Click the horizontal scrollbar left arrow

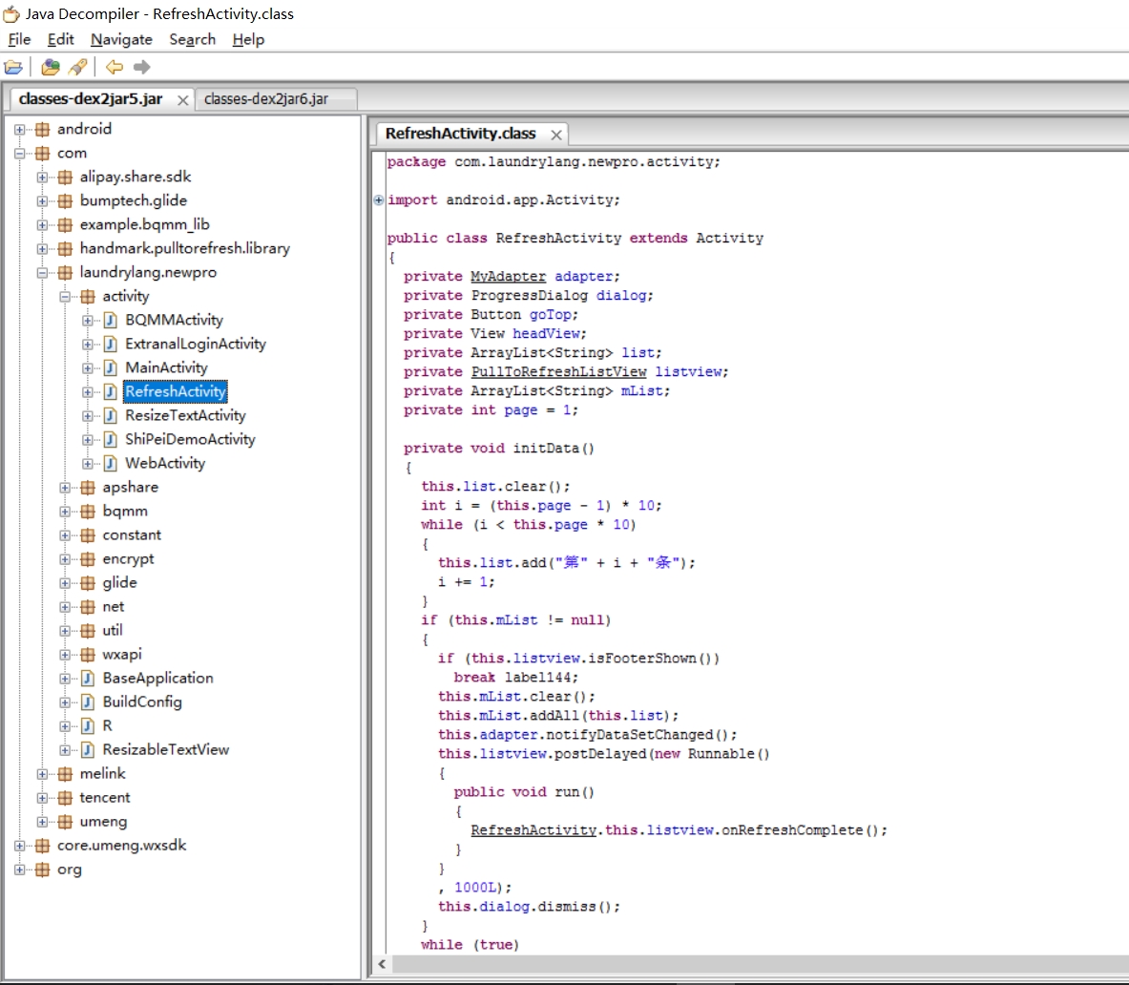point(383,964)
